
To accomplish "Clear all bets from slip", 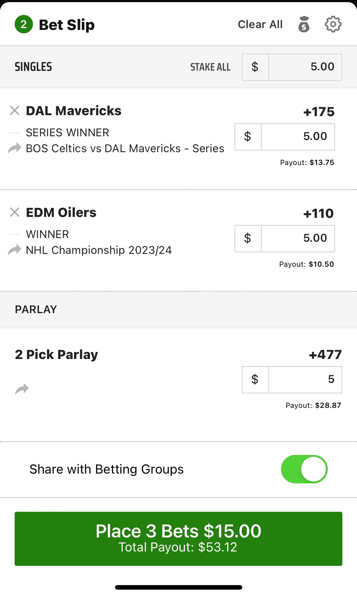I will pos(260,24).
